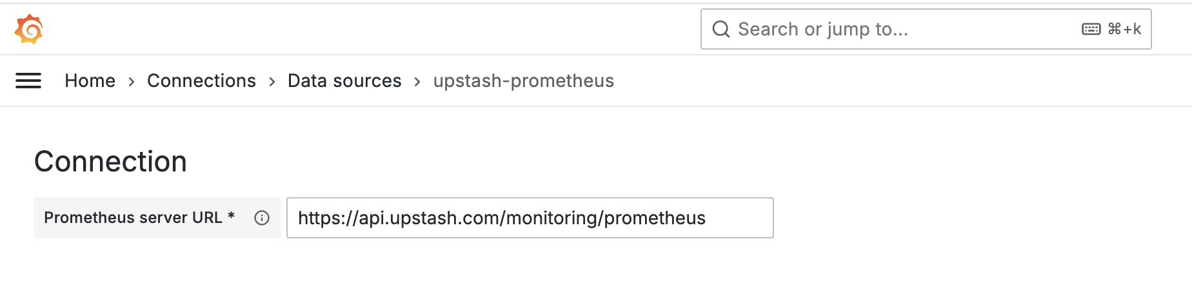Open the Connections breadcrumb link
Screen dimensions: 1192x299
tap(201, 81)
